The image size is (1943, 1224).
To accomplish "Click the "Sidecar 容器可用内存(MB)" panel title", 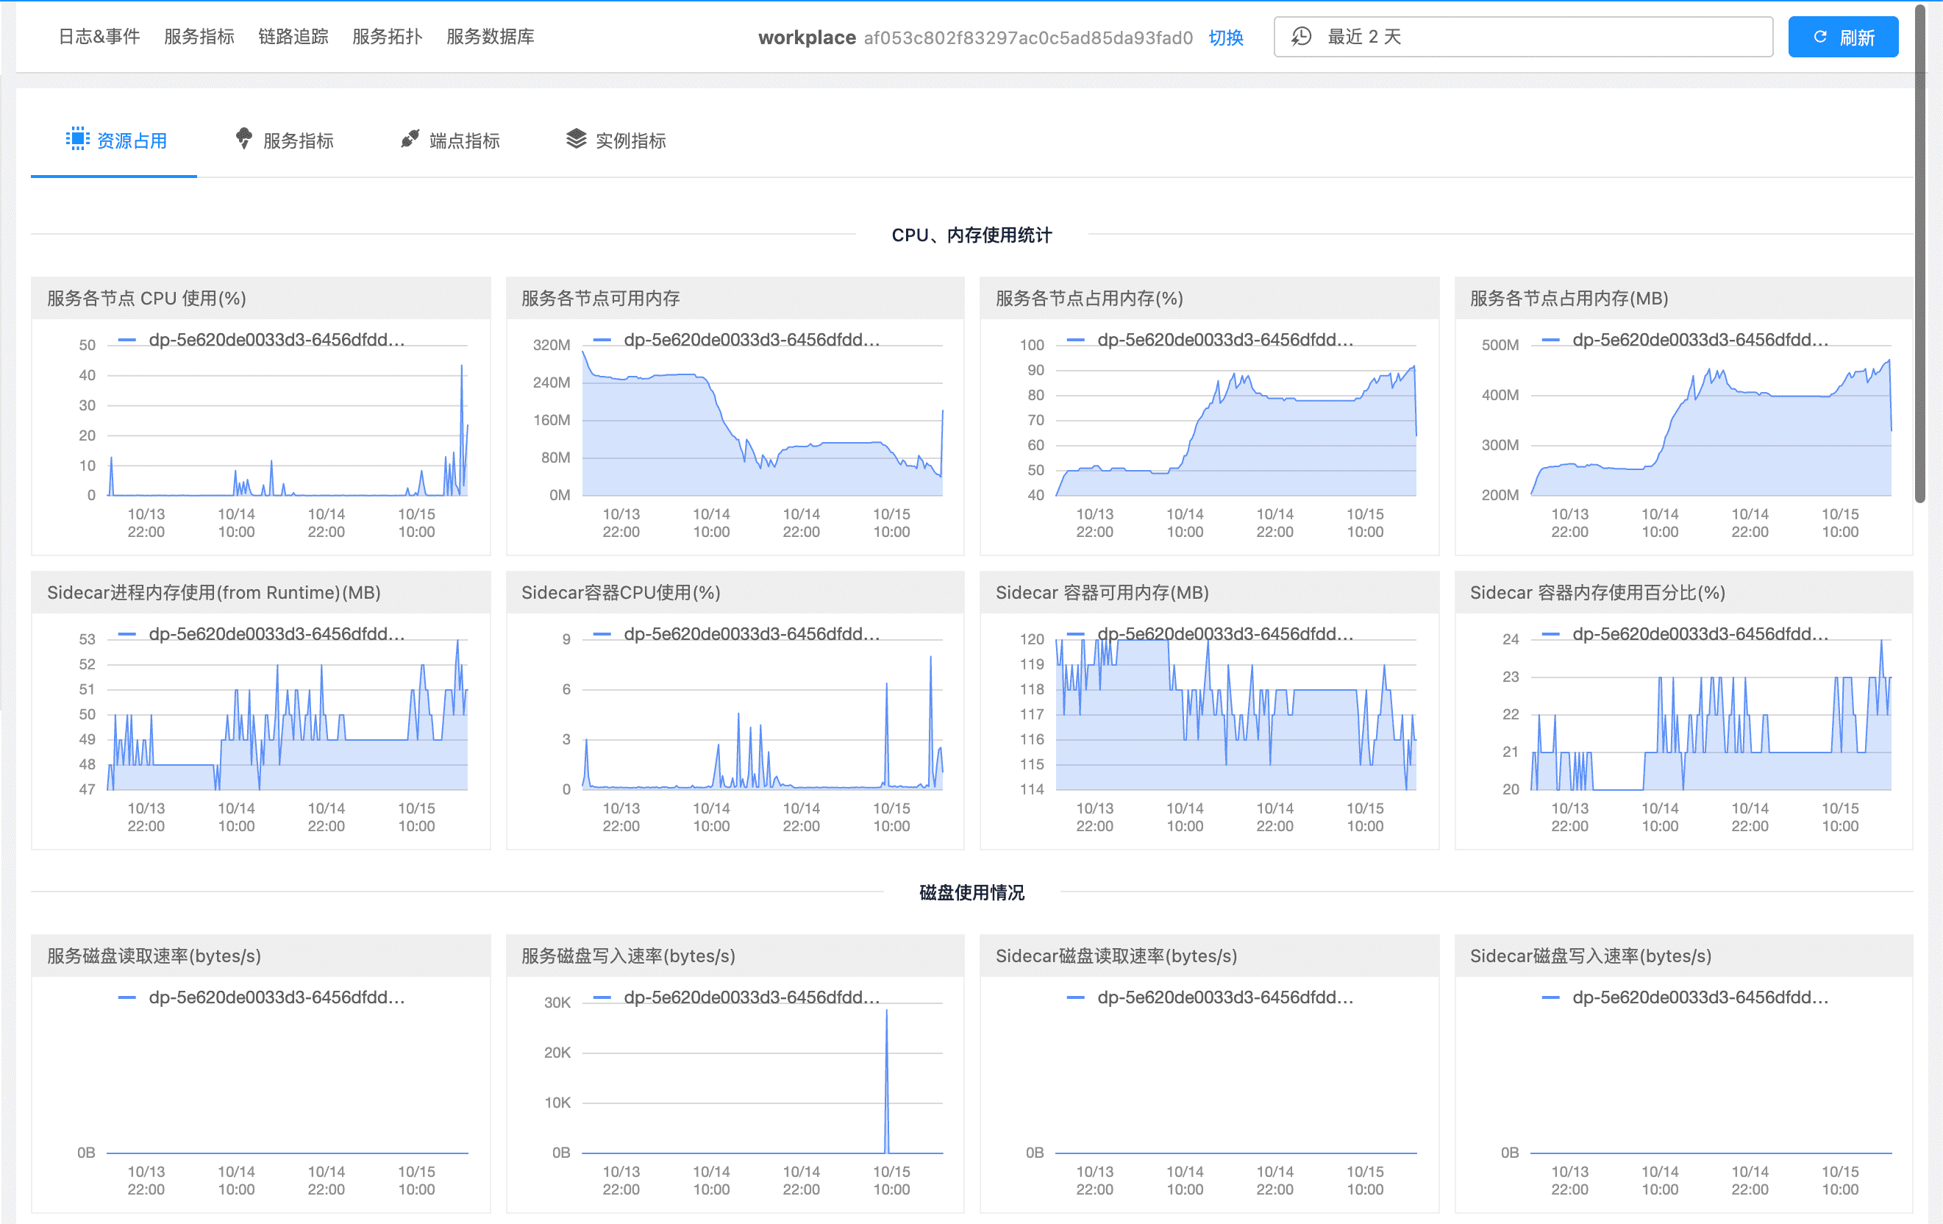I will 1102,593.
